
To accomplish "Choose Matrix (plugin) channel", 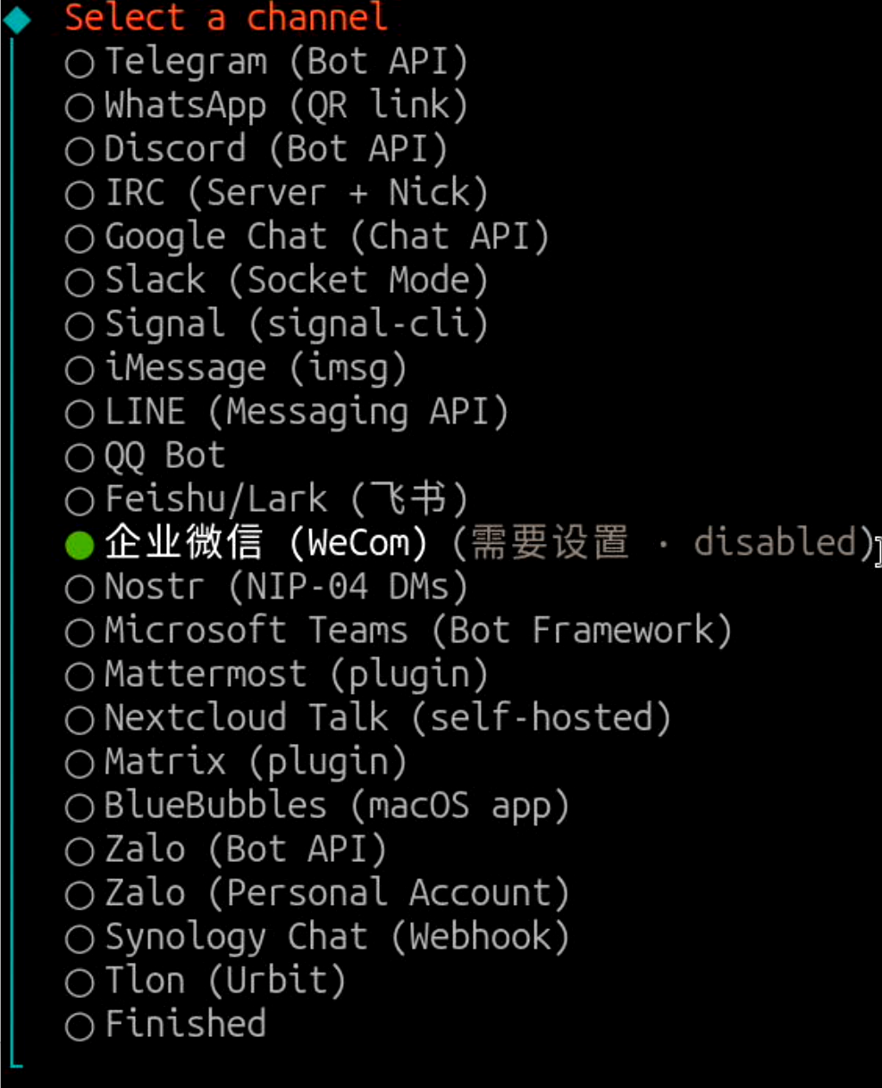I will click(x=174, y=761).
